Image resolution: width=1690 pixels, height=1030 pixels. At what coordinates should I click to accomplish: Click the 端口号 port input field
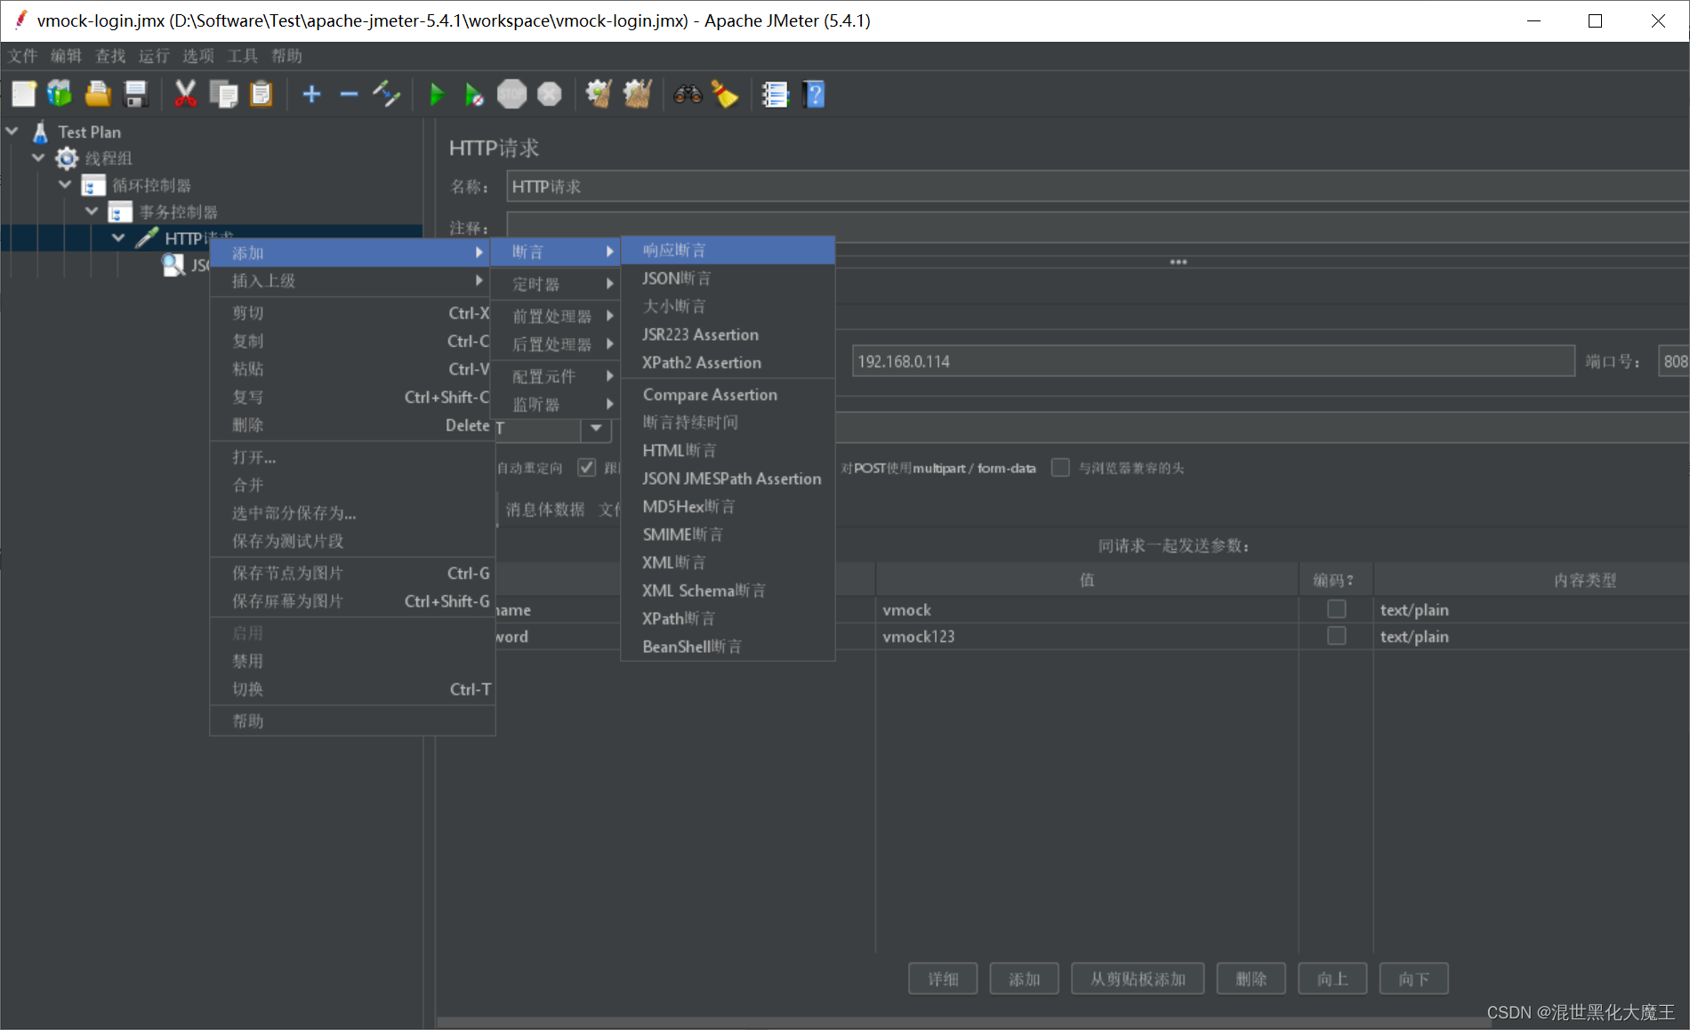tap(1674, 361)
